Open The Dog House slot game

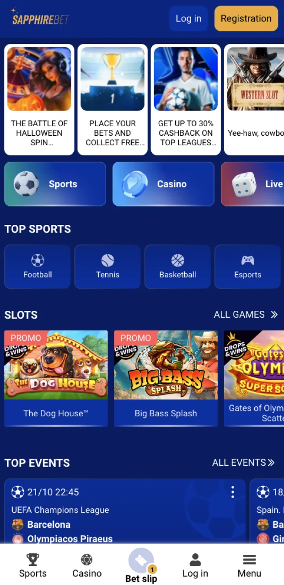[56, 378]
